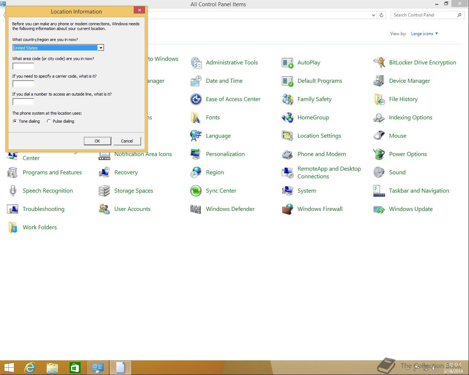
Task: Click the Search Control Panel box
Action: point(428,15)
